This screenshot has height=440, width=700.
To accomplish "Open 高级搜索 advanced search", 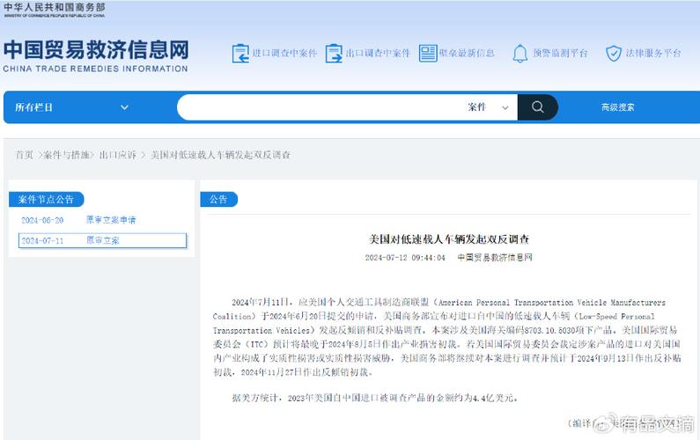I will pyautogui.click(x=617, y=107).
